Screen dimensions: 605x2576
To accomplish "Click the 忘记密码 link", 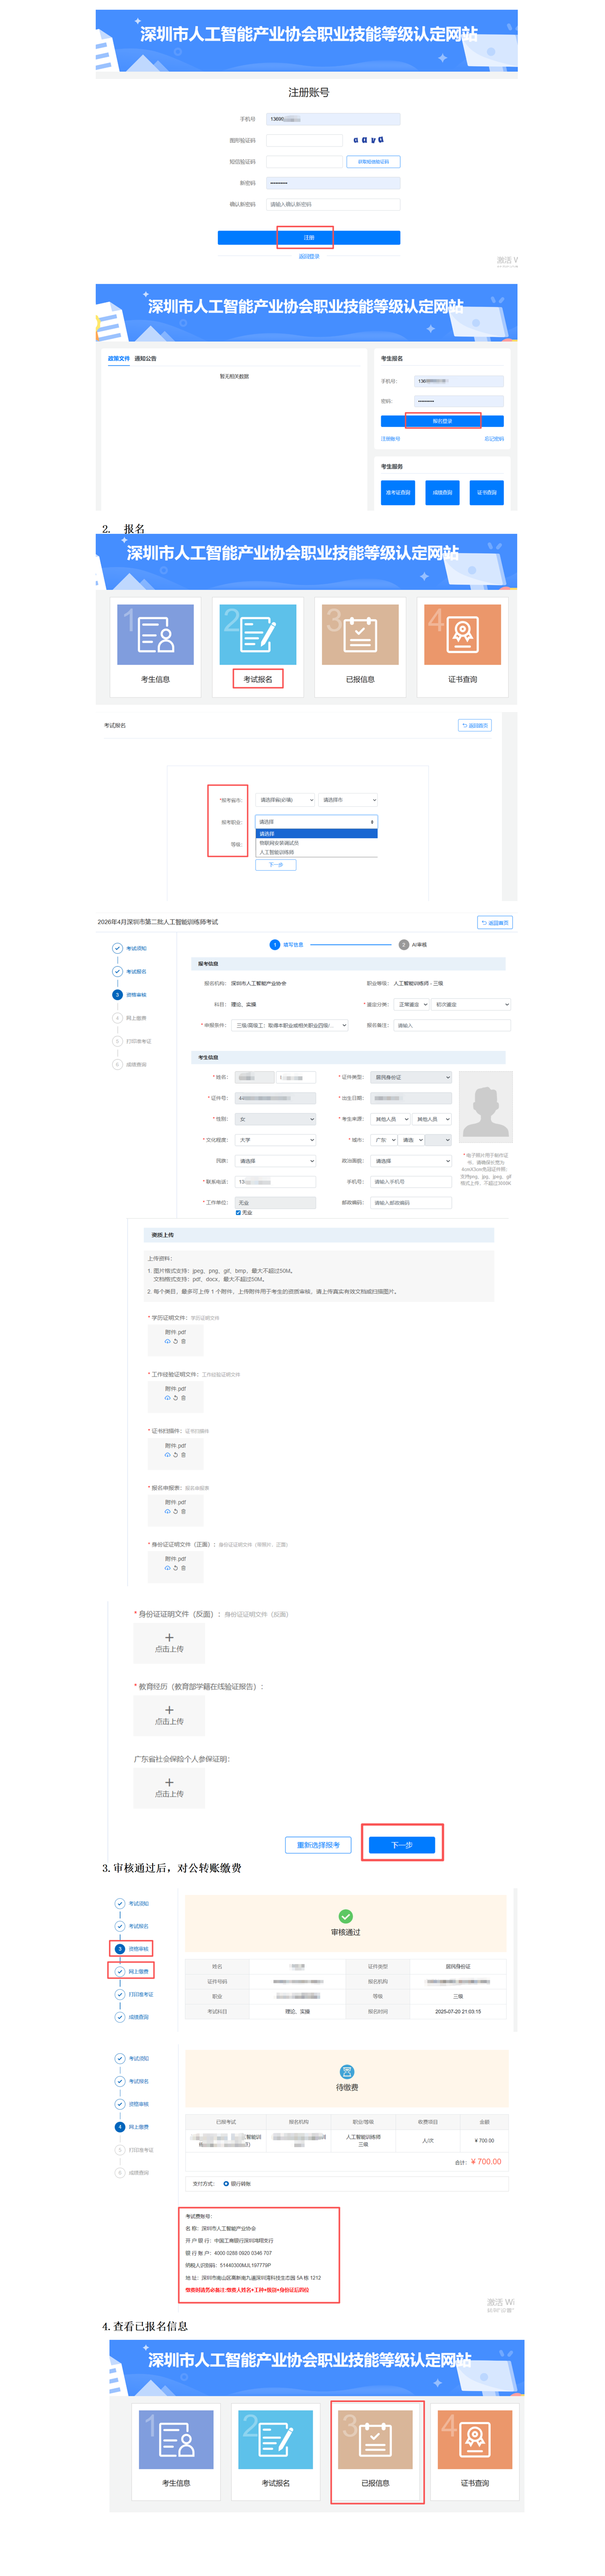I will (494, 439).
